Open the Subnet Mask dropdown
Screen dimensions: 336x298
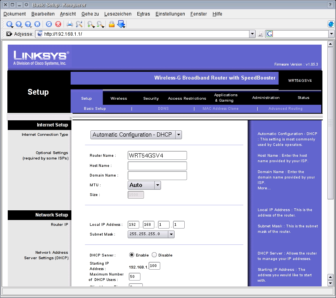pos(151,234)
